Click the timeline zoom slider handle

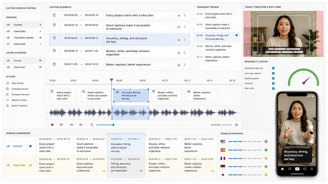click(113, 125)
